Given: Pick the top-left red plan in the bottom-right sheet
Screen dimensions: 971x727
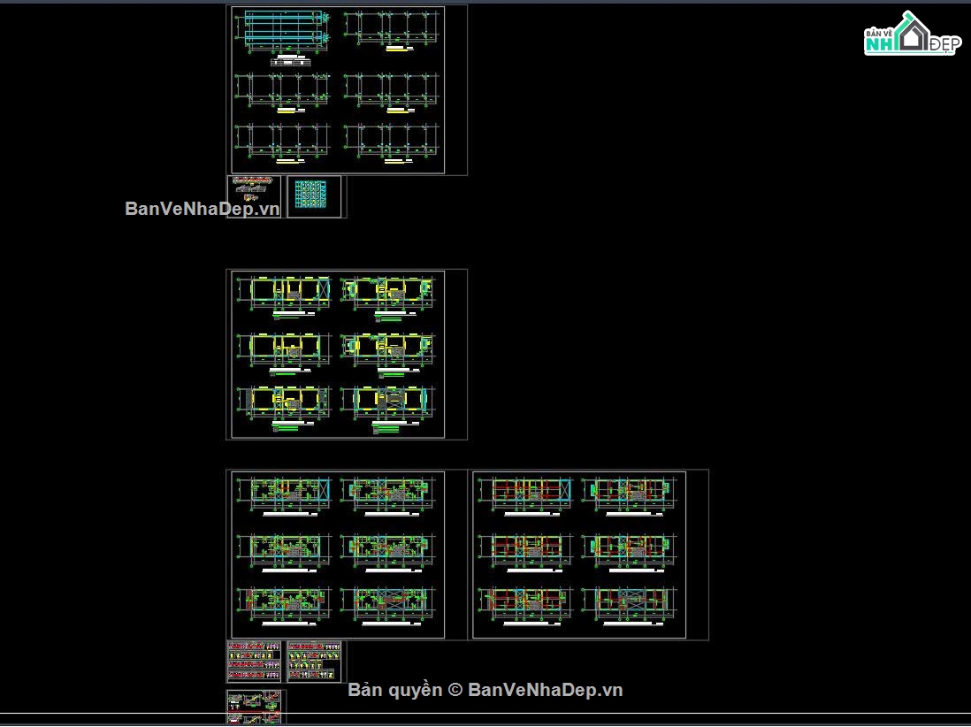Looking at the screenshot, I should tap(526, 495).
